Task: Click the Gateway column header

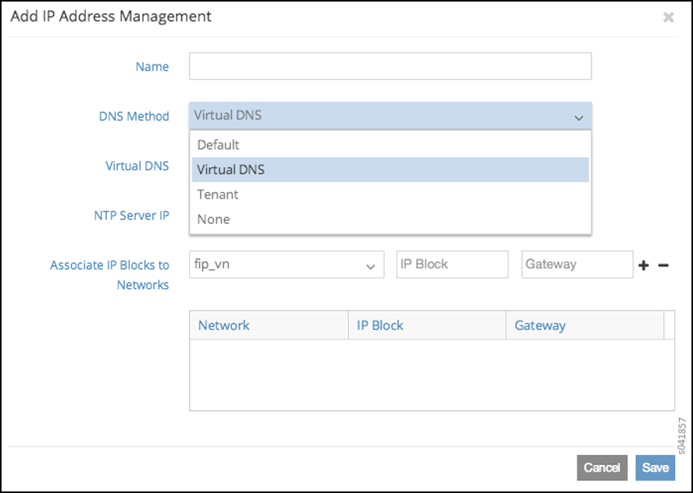Action: coord(540,326)
